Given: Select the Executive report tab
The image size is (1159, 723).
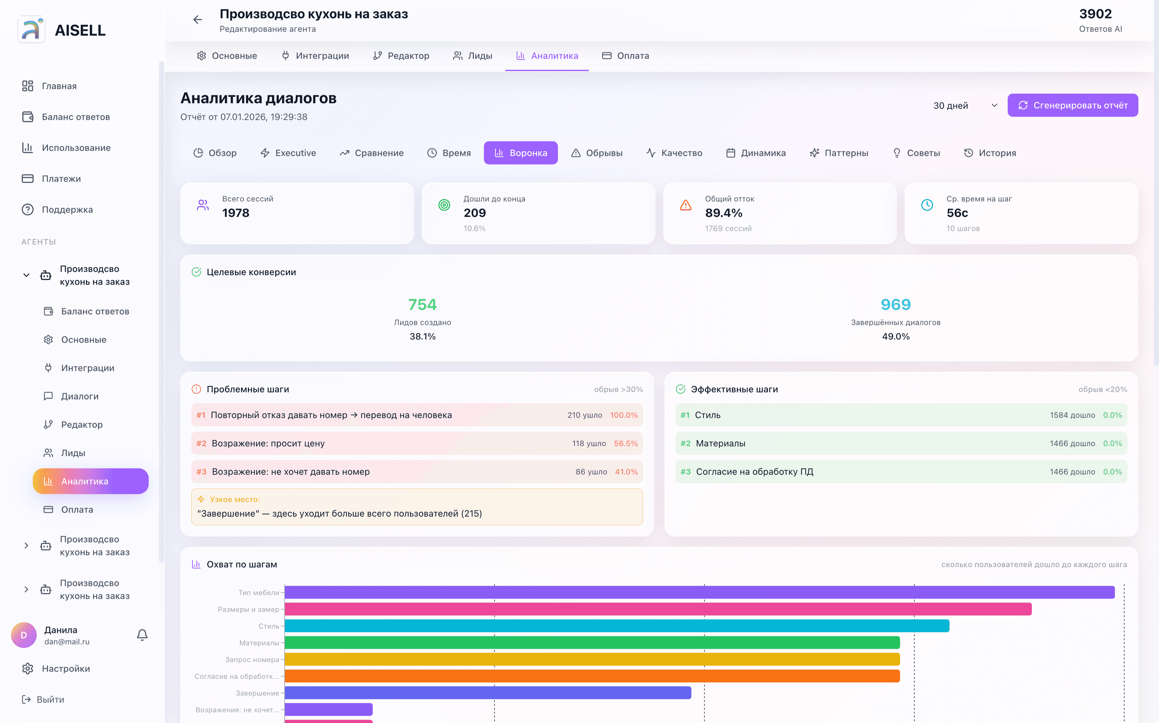Looking at the screenshot, I should (x=288, y=153).
